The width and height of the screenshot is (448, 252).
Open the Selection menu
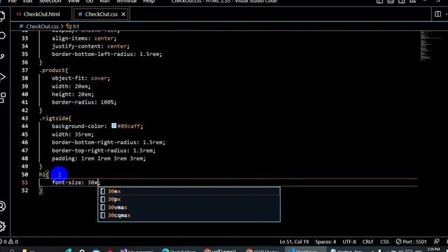pyautogui.click(x=50, y=1)
